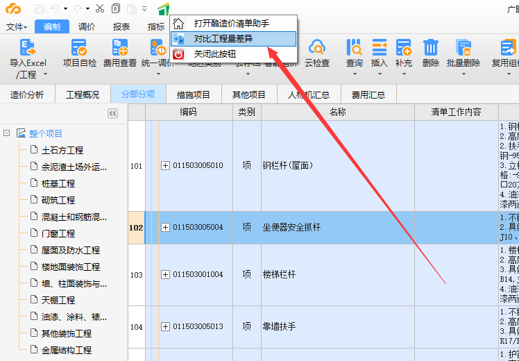The width and height of the screenshot is (519, 361).
Task: Collapse the left panel with double-chevron button
Action: [112, 113]
